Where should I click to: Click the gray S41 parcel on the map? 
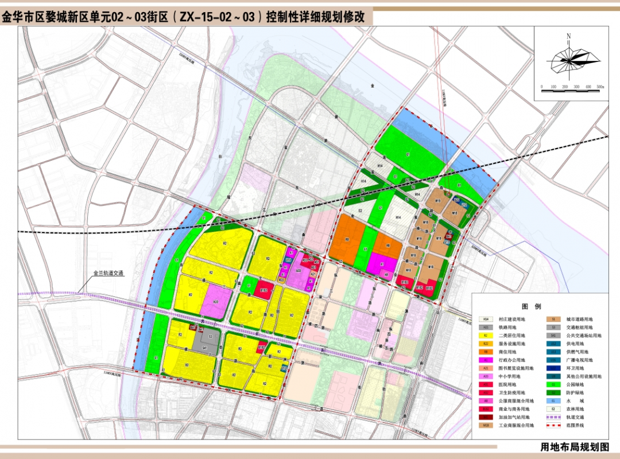coord(205,348)
